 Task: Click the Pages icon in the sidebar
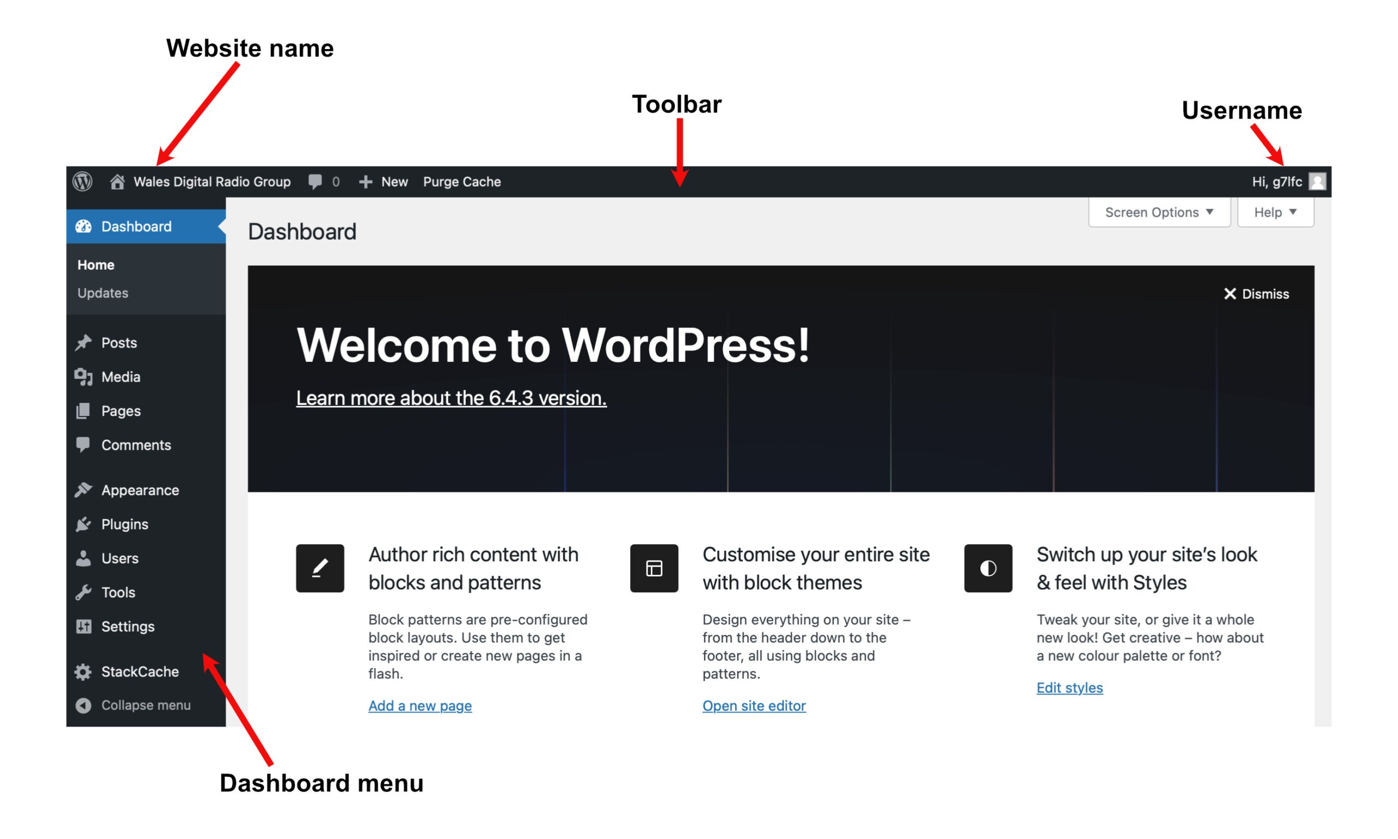[x=83, y=411]
